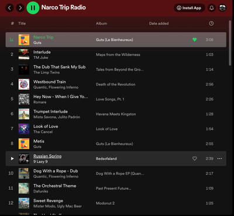Click the 2:39 duration of Russian Spring
234x216 pixels.
click(209, 159)
